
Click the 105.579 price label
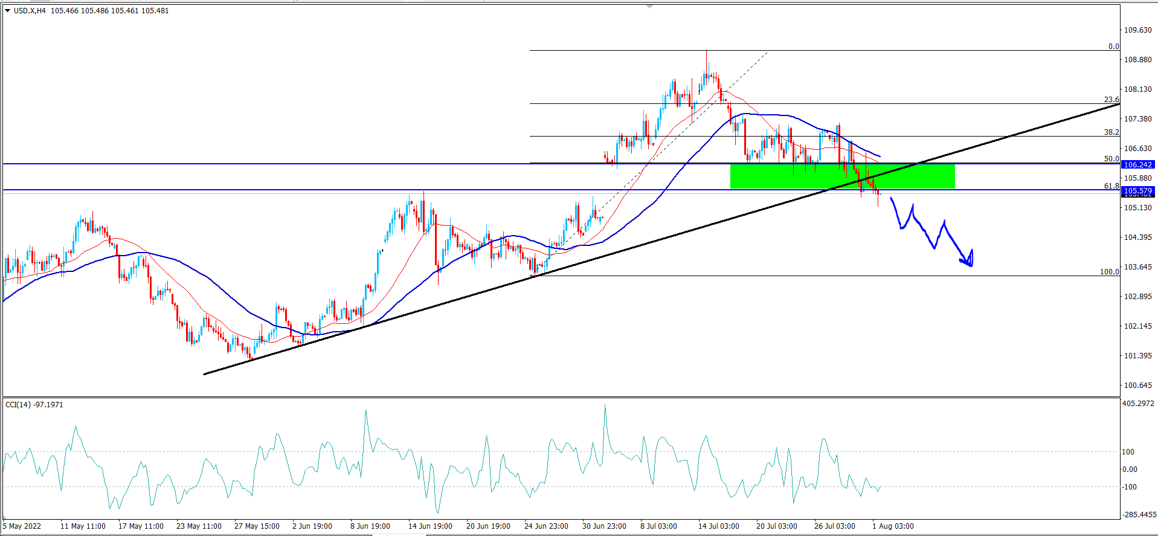pyautogui.click(x=1137, y=191)
